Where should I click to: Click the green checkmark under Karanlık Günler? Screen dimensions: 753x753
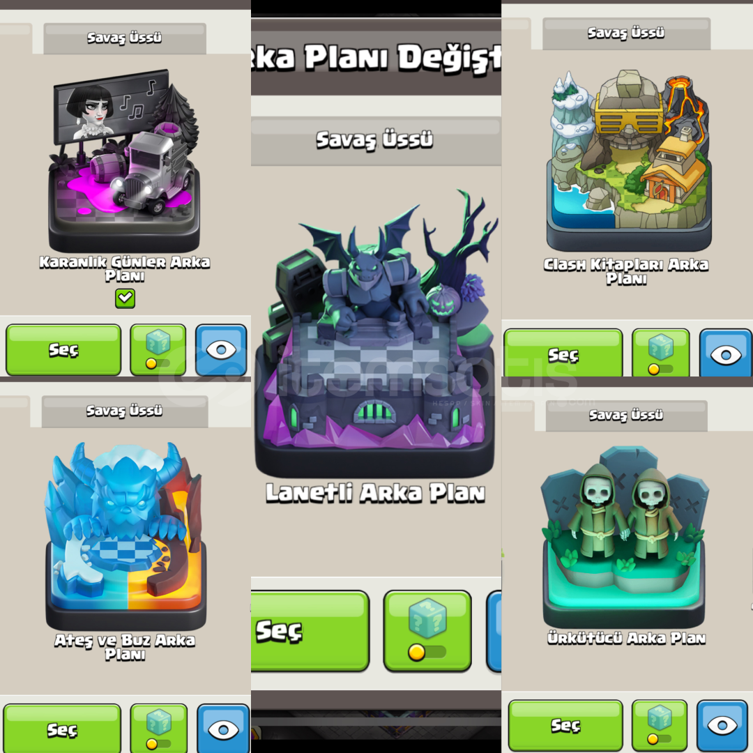click(125, 298)
